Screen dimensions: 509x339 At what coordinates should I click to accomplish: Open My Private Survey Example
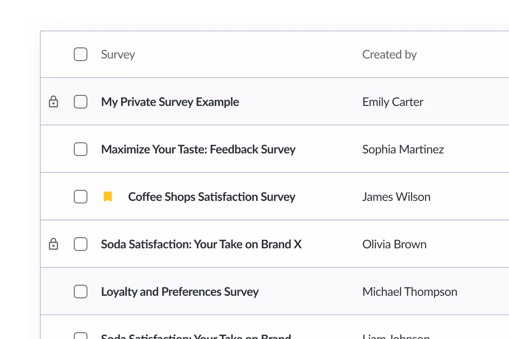(170, 102)
